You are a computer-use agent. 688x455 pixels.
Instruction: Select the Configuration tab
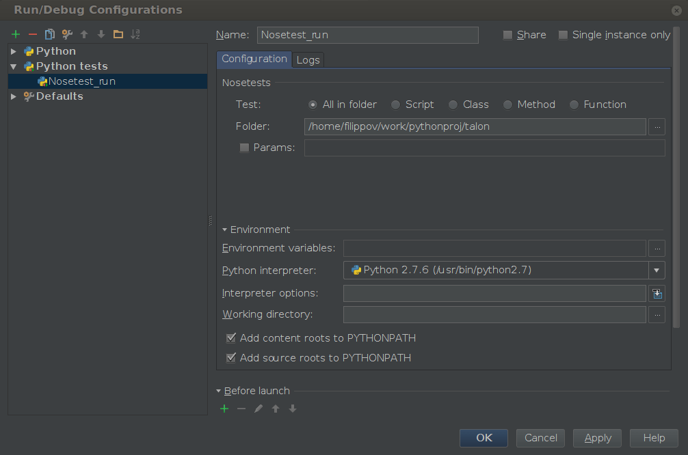(x=254, y=59)
